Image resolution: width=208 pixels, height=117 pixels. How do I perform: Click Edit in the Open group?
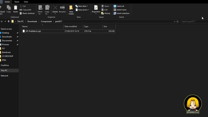click(x=105, y=10)
